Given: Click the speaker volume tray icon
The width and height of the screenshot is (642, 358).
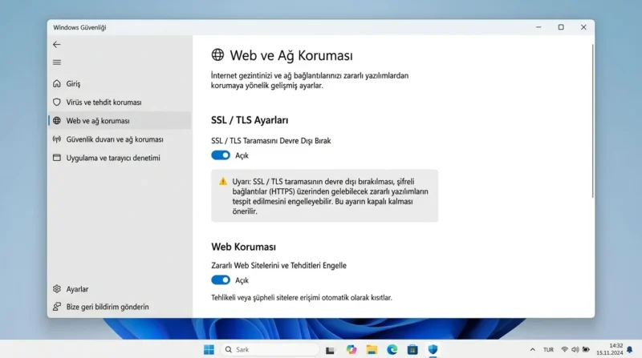Looking at the screenshot, I should click(x=575, y=349).
